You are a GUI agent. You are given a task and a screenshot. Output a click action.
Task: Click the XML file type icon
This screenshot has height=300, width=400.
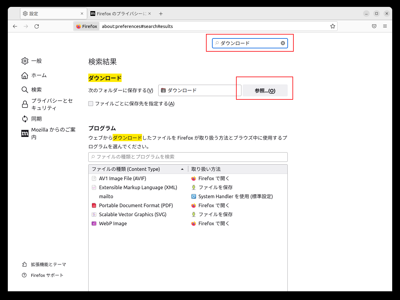coord(94,187)
